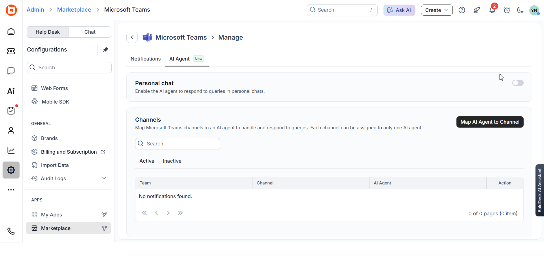Image resolution: width=544 pixels, height=258 pixels.
Task: Follow the Admin breadcrumb link
Action: 35,10
